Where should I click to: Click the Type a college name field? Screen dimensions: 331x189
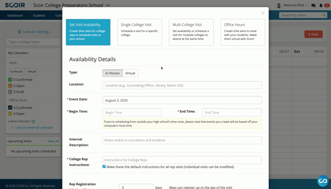click(x=33, y=42)
